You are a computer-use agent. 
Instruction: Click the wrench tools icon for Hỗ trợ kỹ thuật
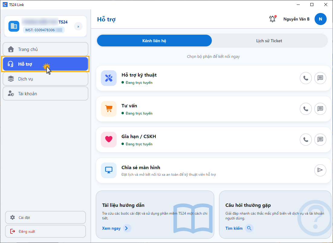(109, 78)
